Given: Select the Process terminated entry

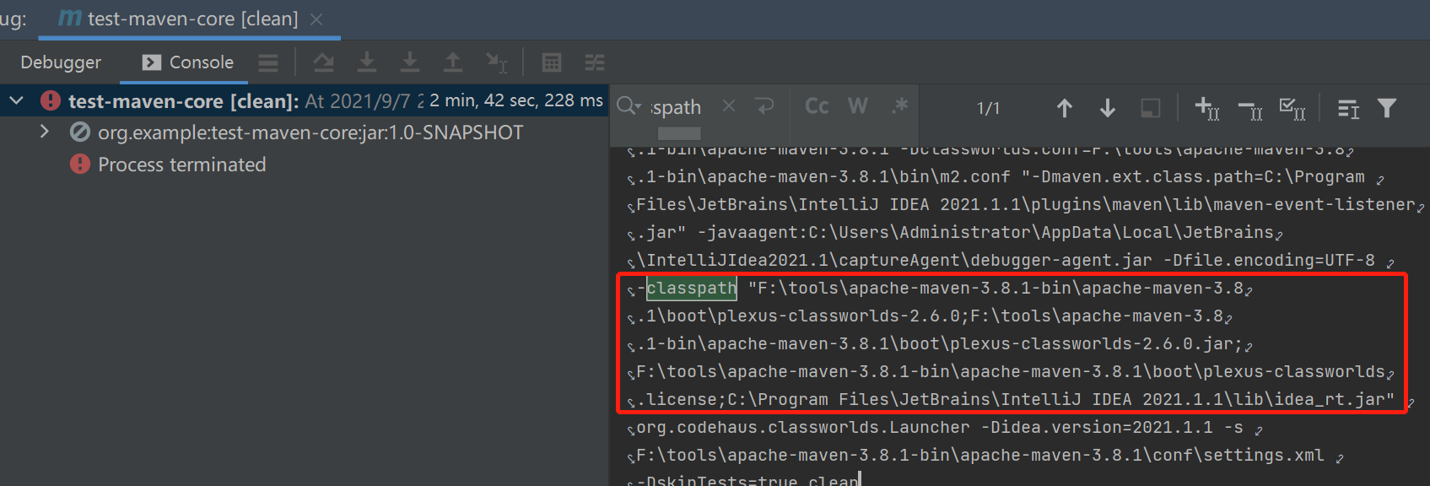Looking at the screenshot, I should pyautogui.click(x=181, y=165).
